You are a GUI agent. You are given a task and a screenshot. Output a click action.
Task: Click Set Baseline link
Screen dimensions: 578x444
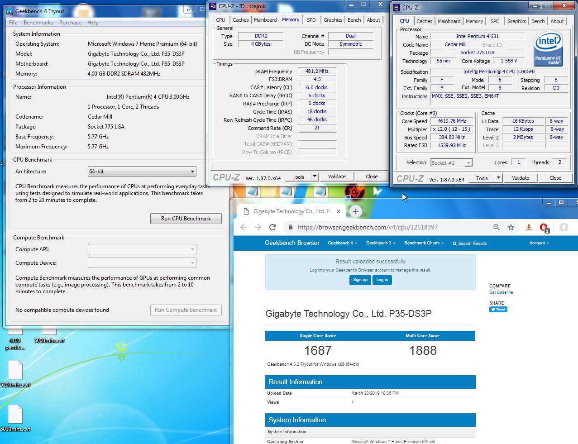(x=501, y=292)
